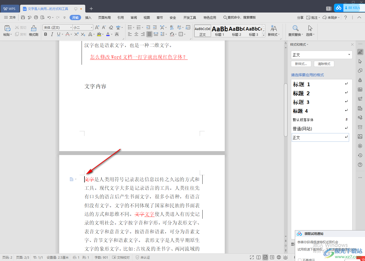
Task: Toggle Italic formatting
Action: pos(52,34)
